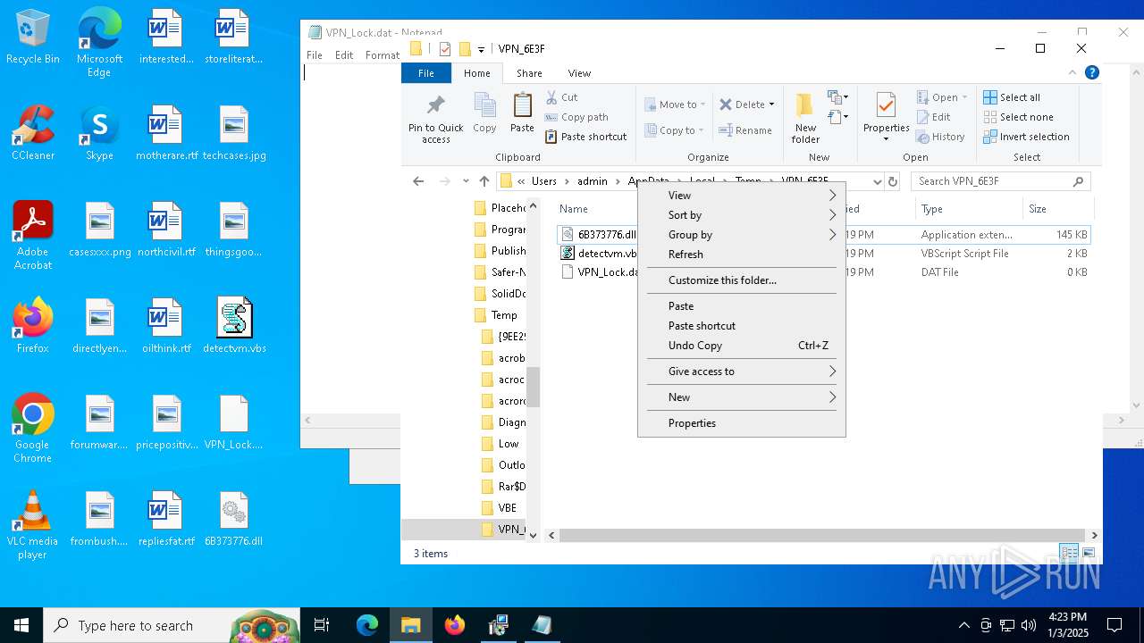Screen dimensions: 1144x643
Task: Open VLC media player desktop icon
Action: 33,526
